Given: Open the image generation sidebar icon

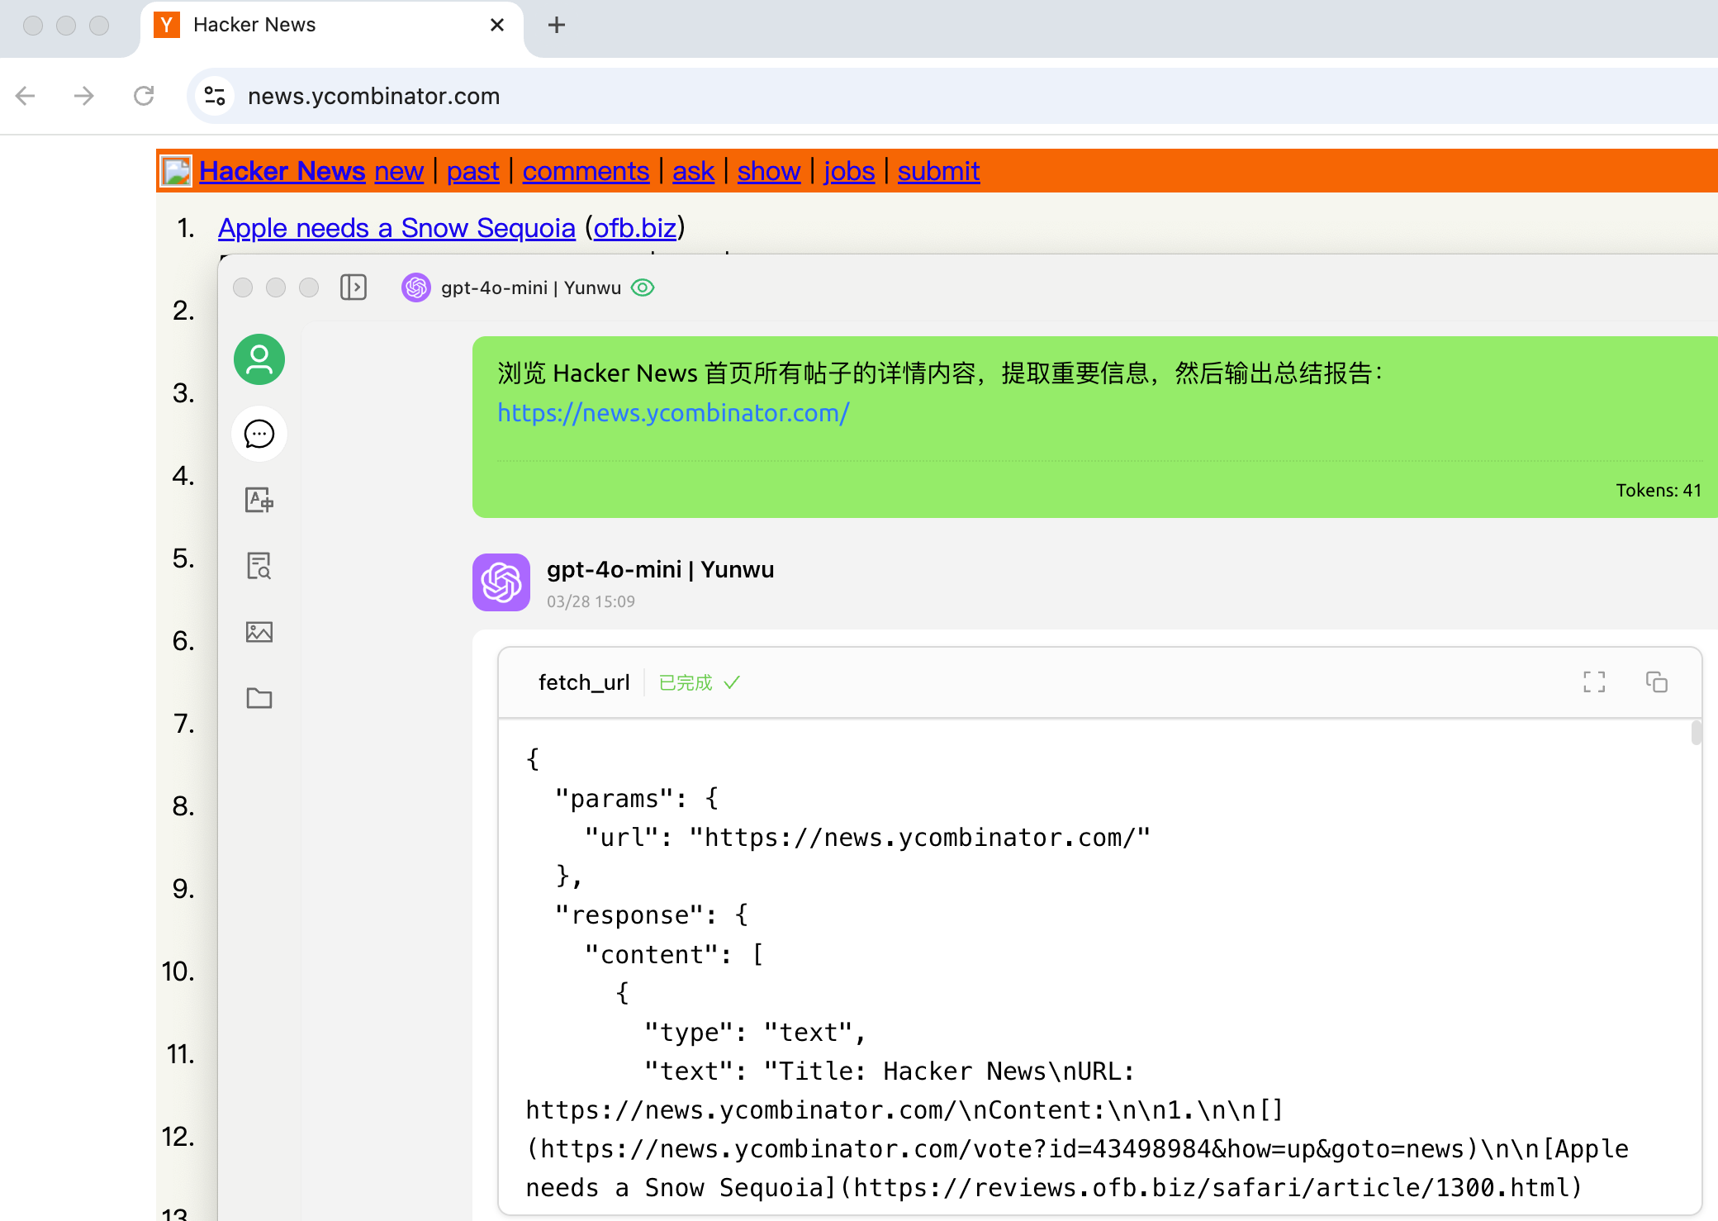Looking at the screenshot, I should [x=259, y=632].
